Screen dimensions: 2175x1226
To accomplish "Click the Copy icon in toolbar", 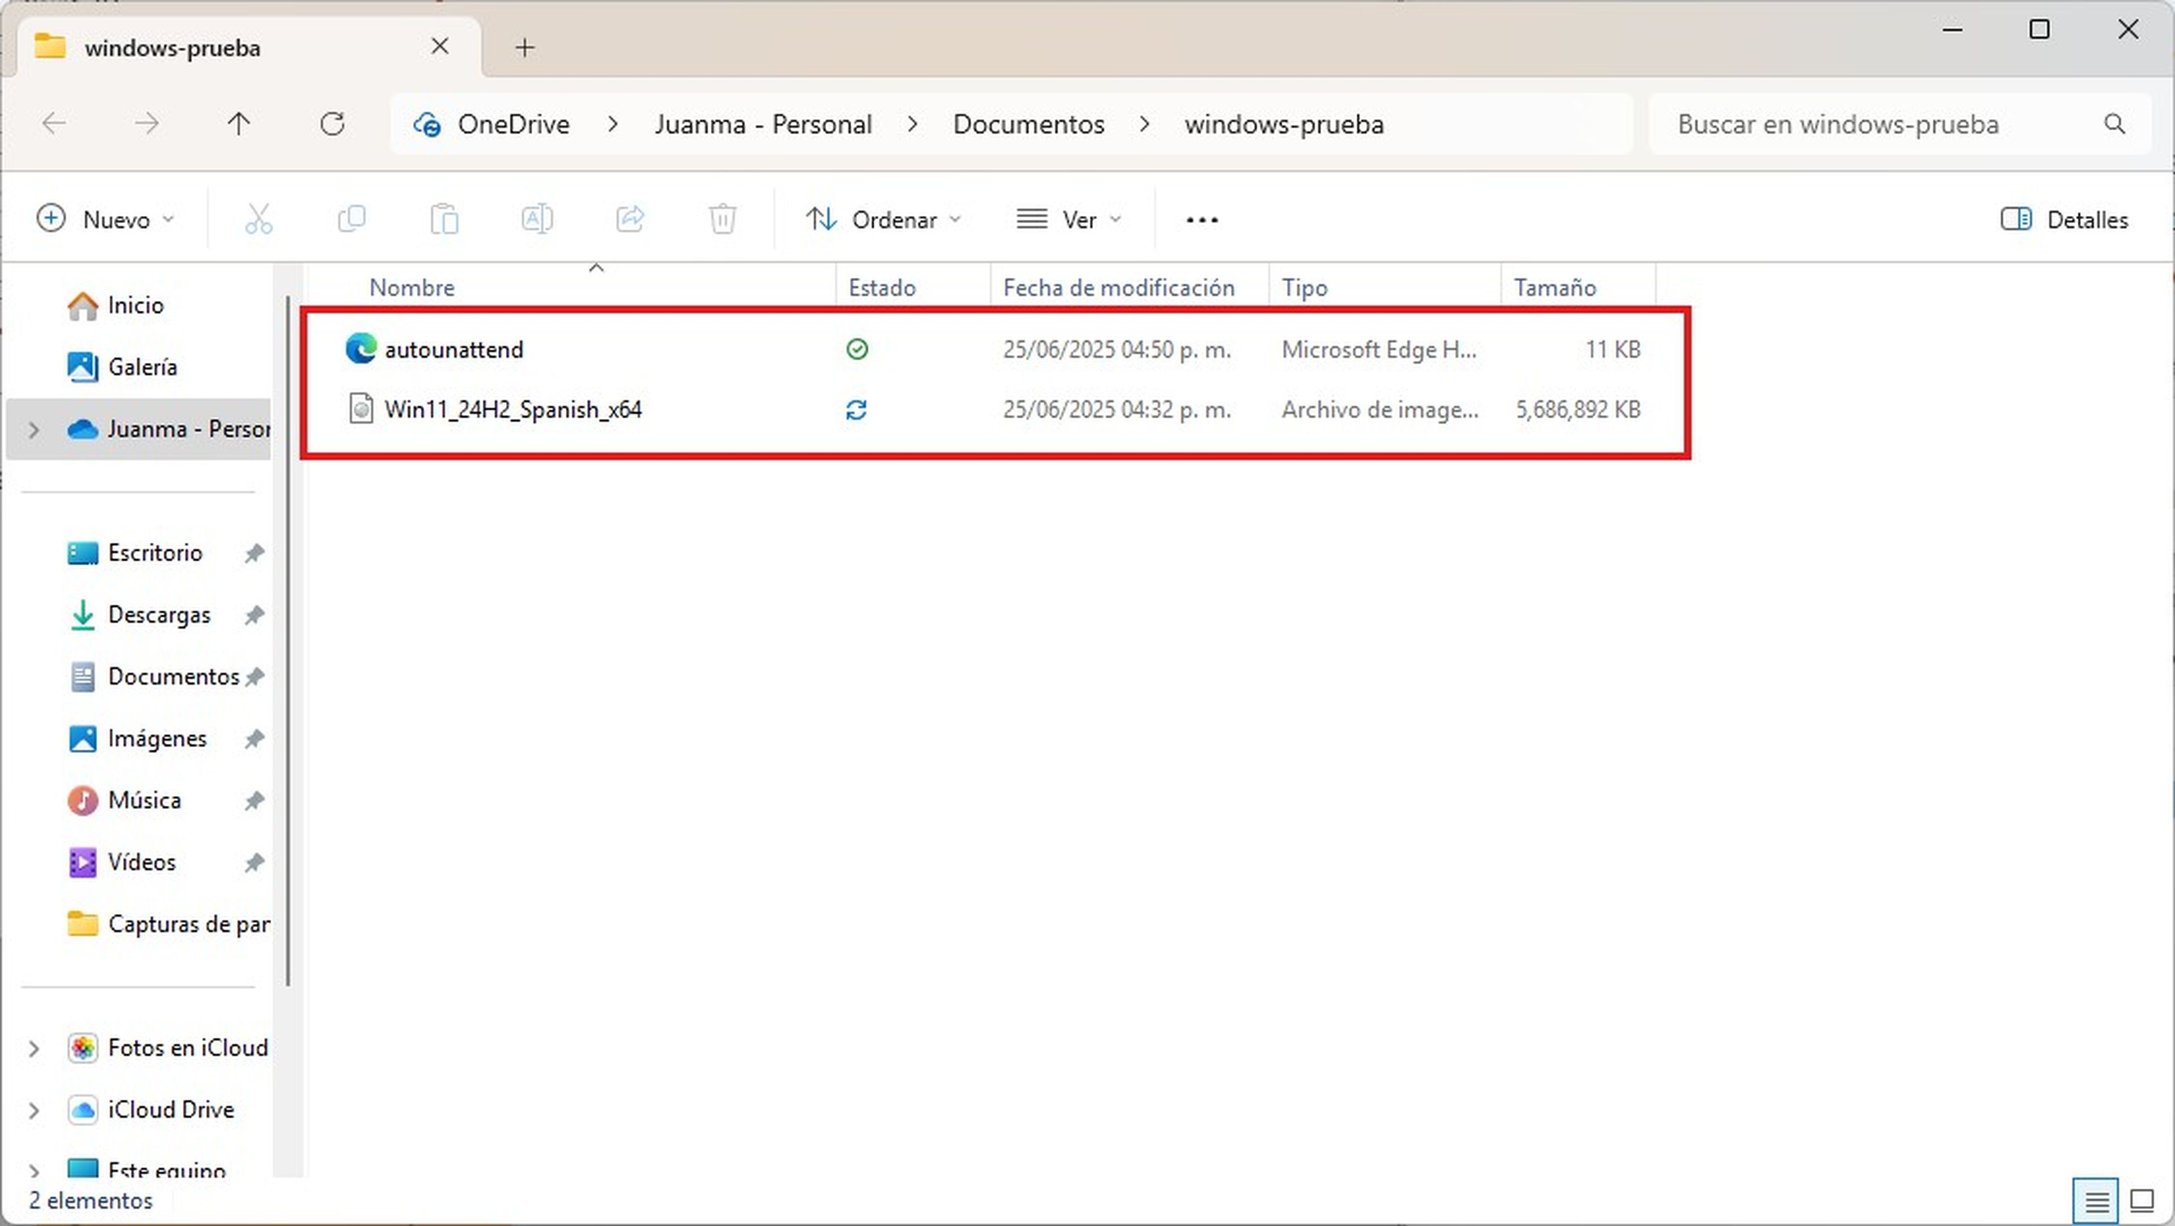I will coord(351,219).
